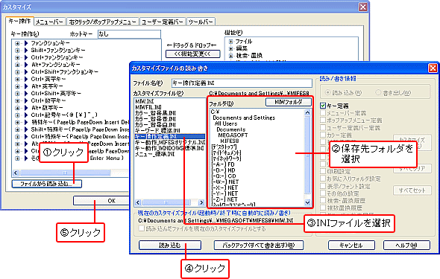This screenshot has height=279, width=440.
Task: Select the [-D:-] HD drive entry
Action: [223, 170]
